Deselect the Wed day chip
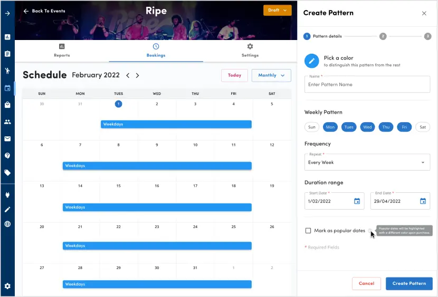Image resolution: width=438 pixels, height=297 pixels. (x=367, y=127)
